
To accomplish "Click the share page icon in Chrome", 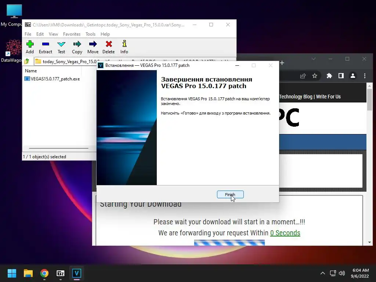I will (303, 76).
